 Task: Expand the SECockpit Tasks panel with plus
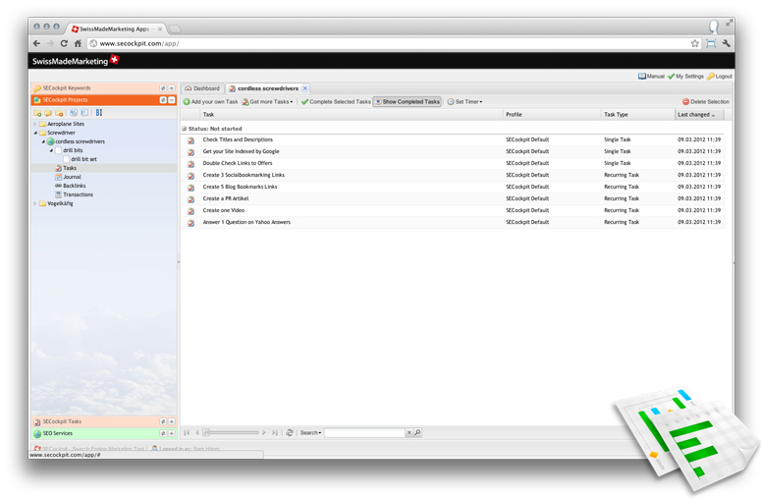[171, 421]
